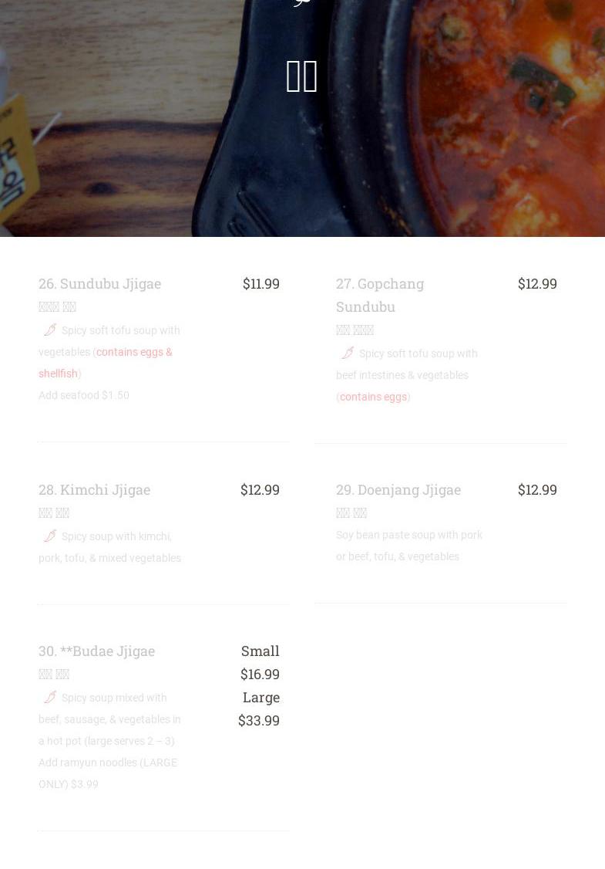Click the "Soy bean paste soup" description text
605x869 pixels.
coord(409,546)
